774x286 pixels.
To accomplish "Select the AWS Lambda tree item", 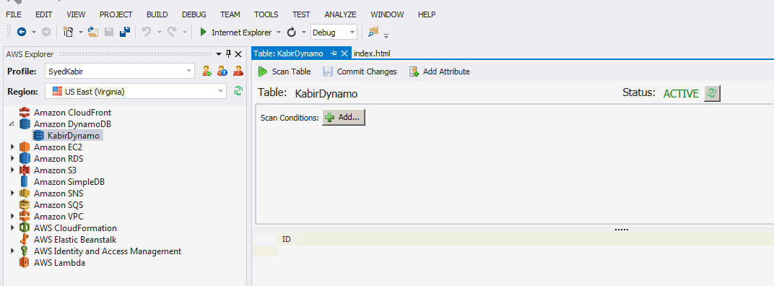I will (59, 263).
